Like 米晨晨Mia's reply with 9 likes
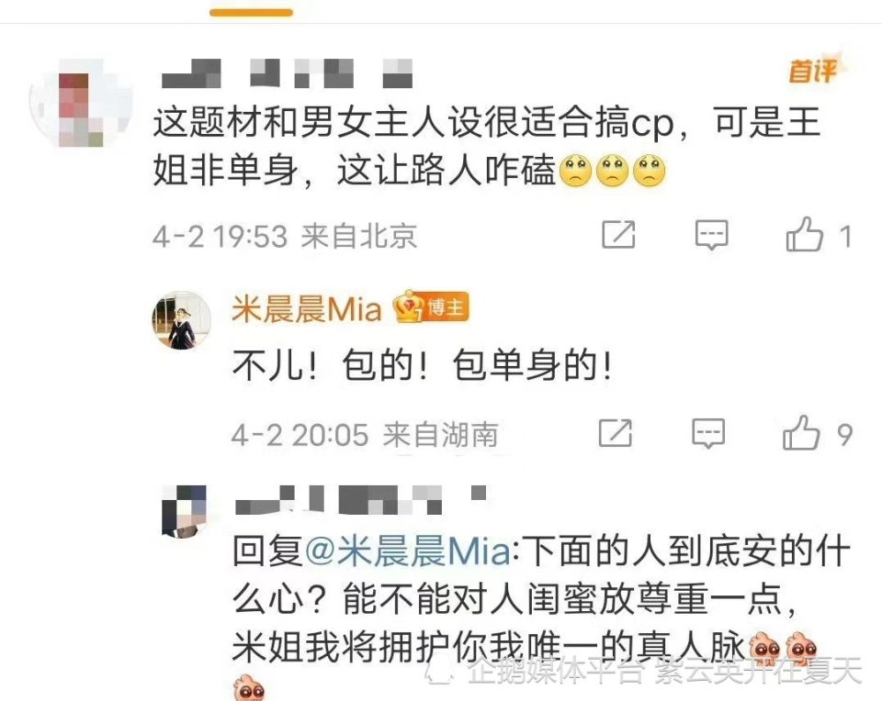 pyautogui.click(x=801, y=433)
